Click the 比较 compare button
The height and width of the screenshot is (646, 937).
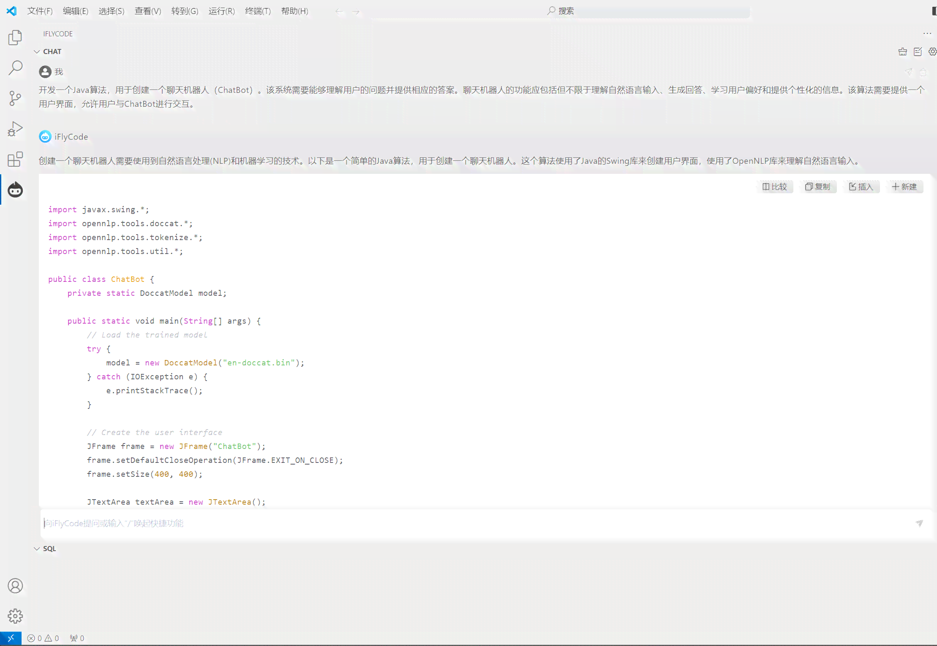click(x=774, y=187)
